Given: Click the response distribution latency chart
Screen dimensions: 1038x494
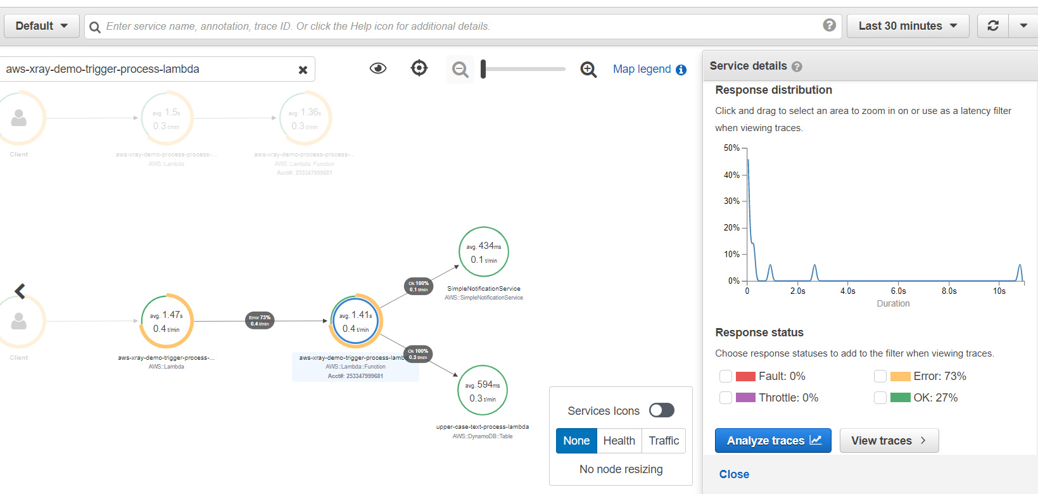Looking at the screenshot, I should [885, 215].
